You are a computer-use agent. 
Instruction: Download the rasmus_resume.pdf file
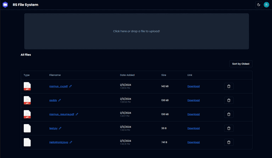pos(193,114)
